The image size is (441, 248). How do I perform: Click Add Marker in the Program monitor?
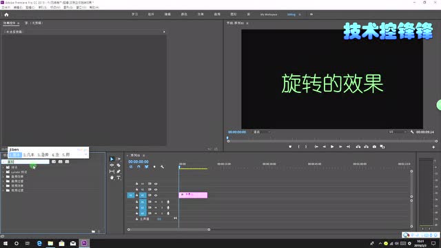tap(290, 147)
